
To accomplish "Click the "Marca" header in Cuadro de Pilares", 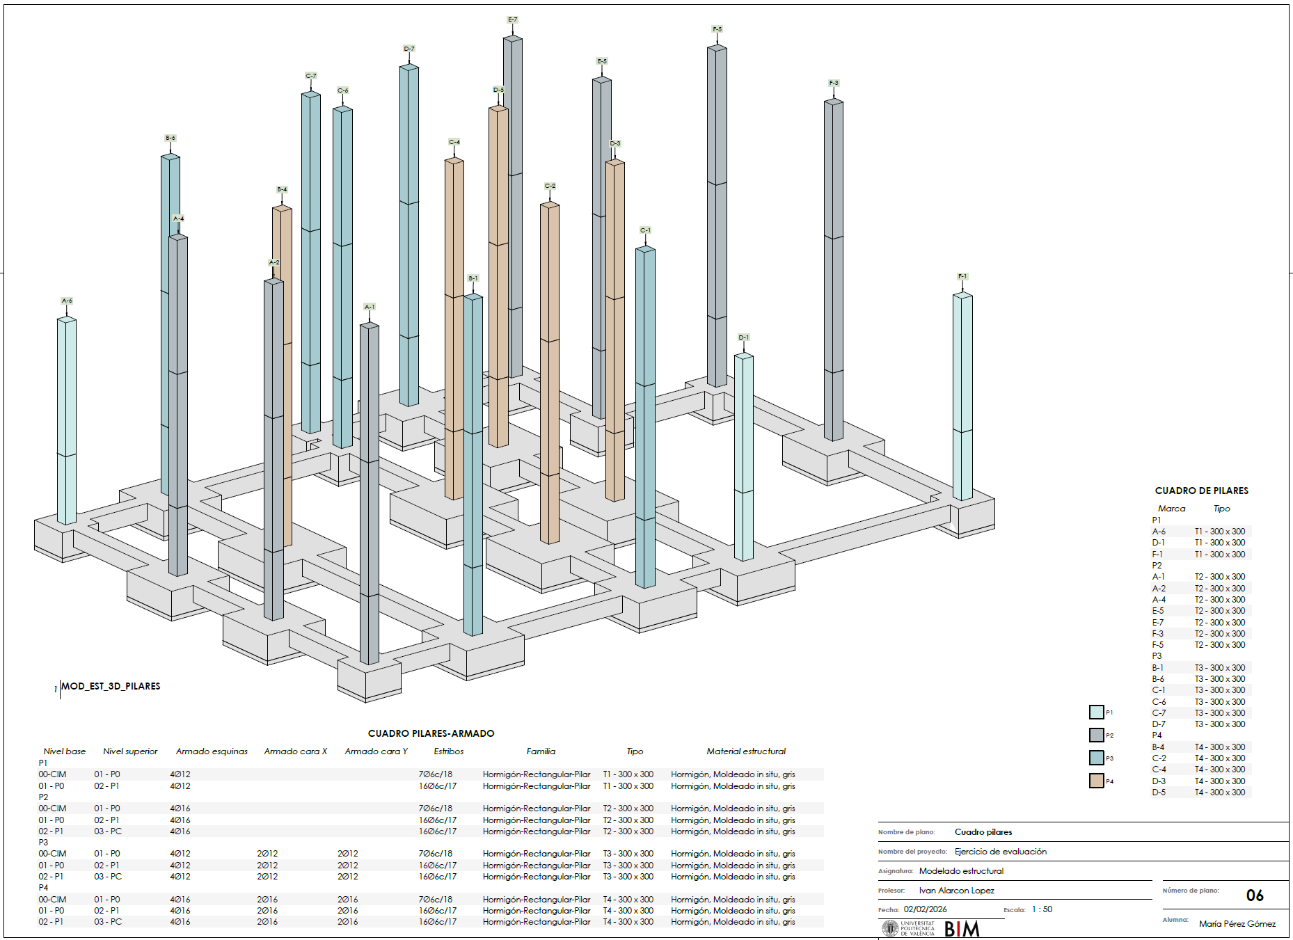I will click(x=1172, y=509).
